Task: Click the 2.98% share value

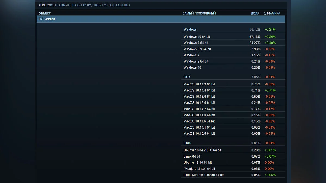Action: (x=256, y=49)
